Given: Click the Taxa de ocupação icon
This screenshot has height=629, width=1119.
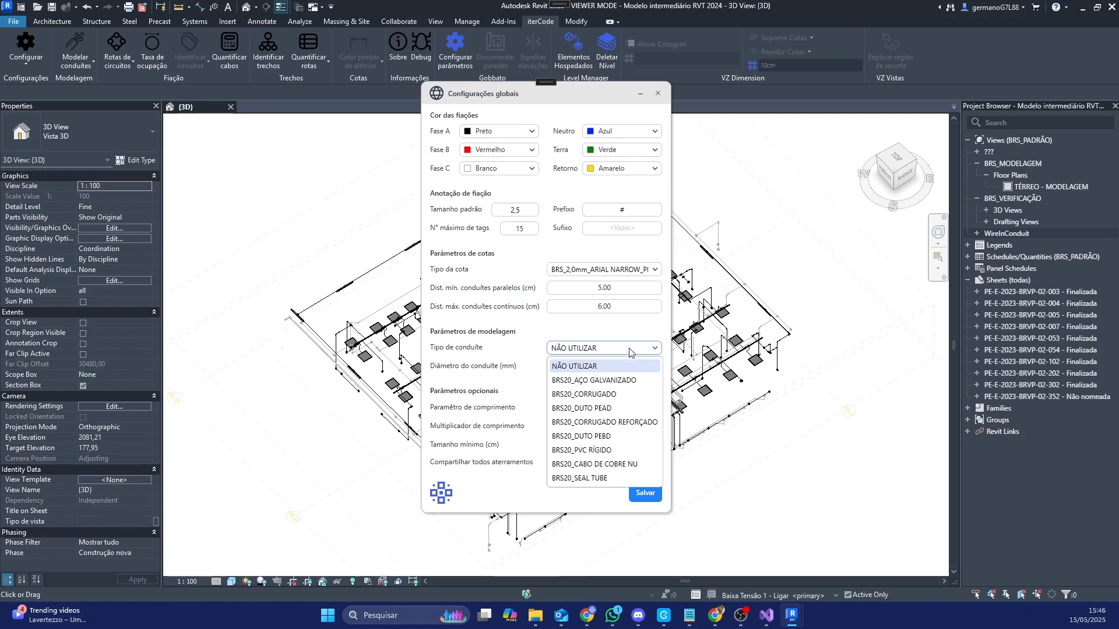Looking at the screenshot, I should (152, 43).
